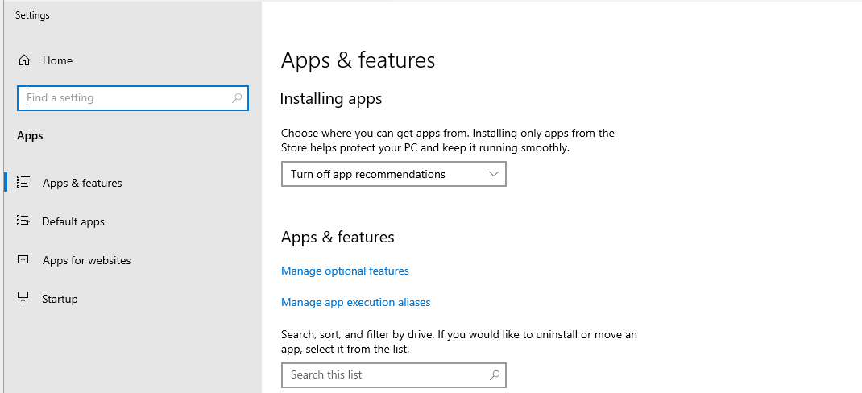Click the Apps & features list icon

[23, 183]
